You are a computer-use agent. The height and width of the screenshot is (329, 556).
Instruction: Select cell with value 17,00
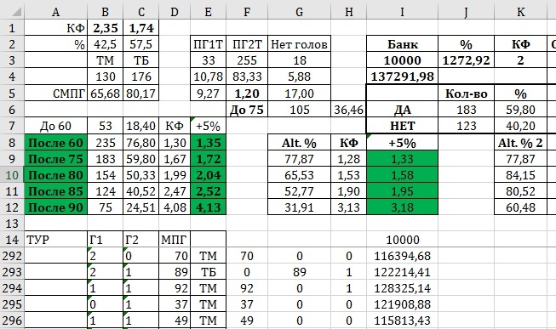pyautogui.click(x=299, y=94)
